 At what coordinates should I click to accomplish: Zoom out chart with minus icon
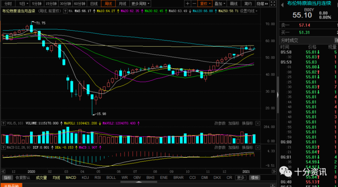pos(194,4)
